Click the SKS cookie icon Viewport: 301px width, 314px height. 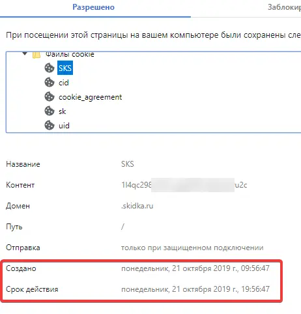50,68
